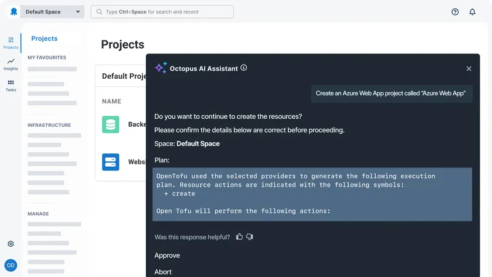
Task: Open the notifications bell icon
Action: [x=472, y=12]
